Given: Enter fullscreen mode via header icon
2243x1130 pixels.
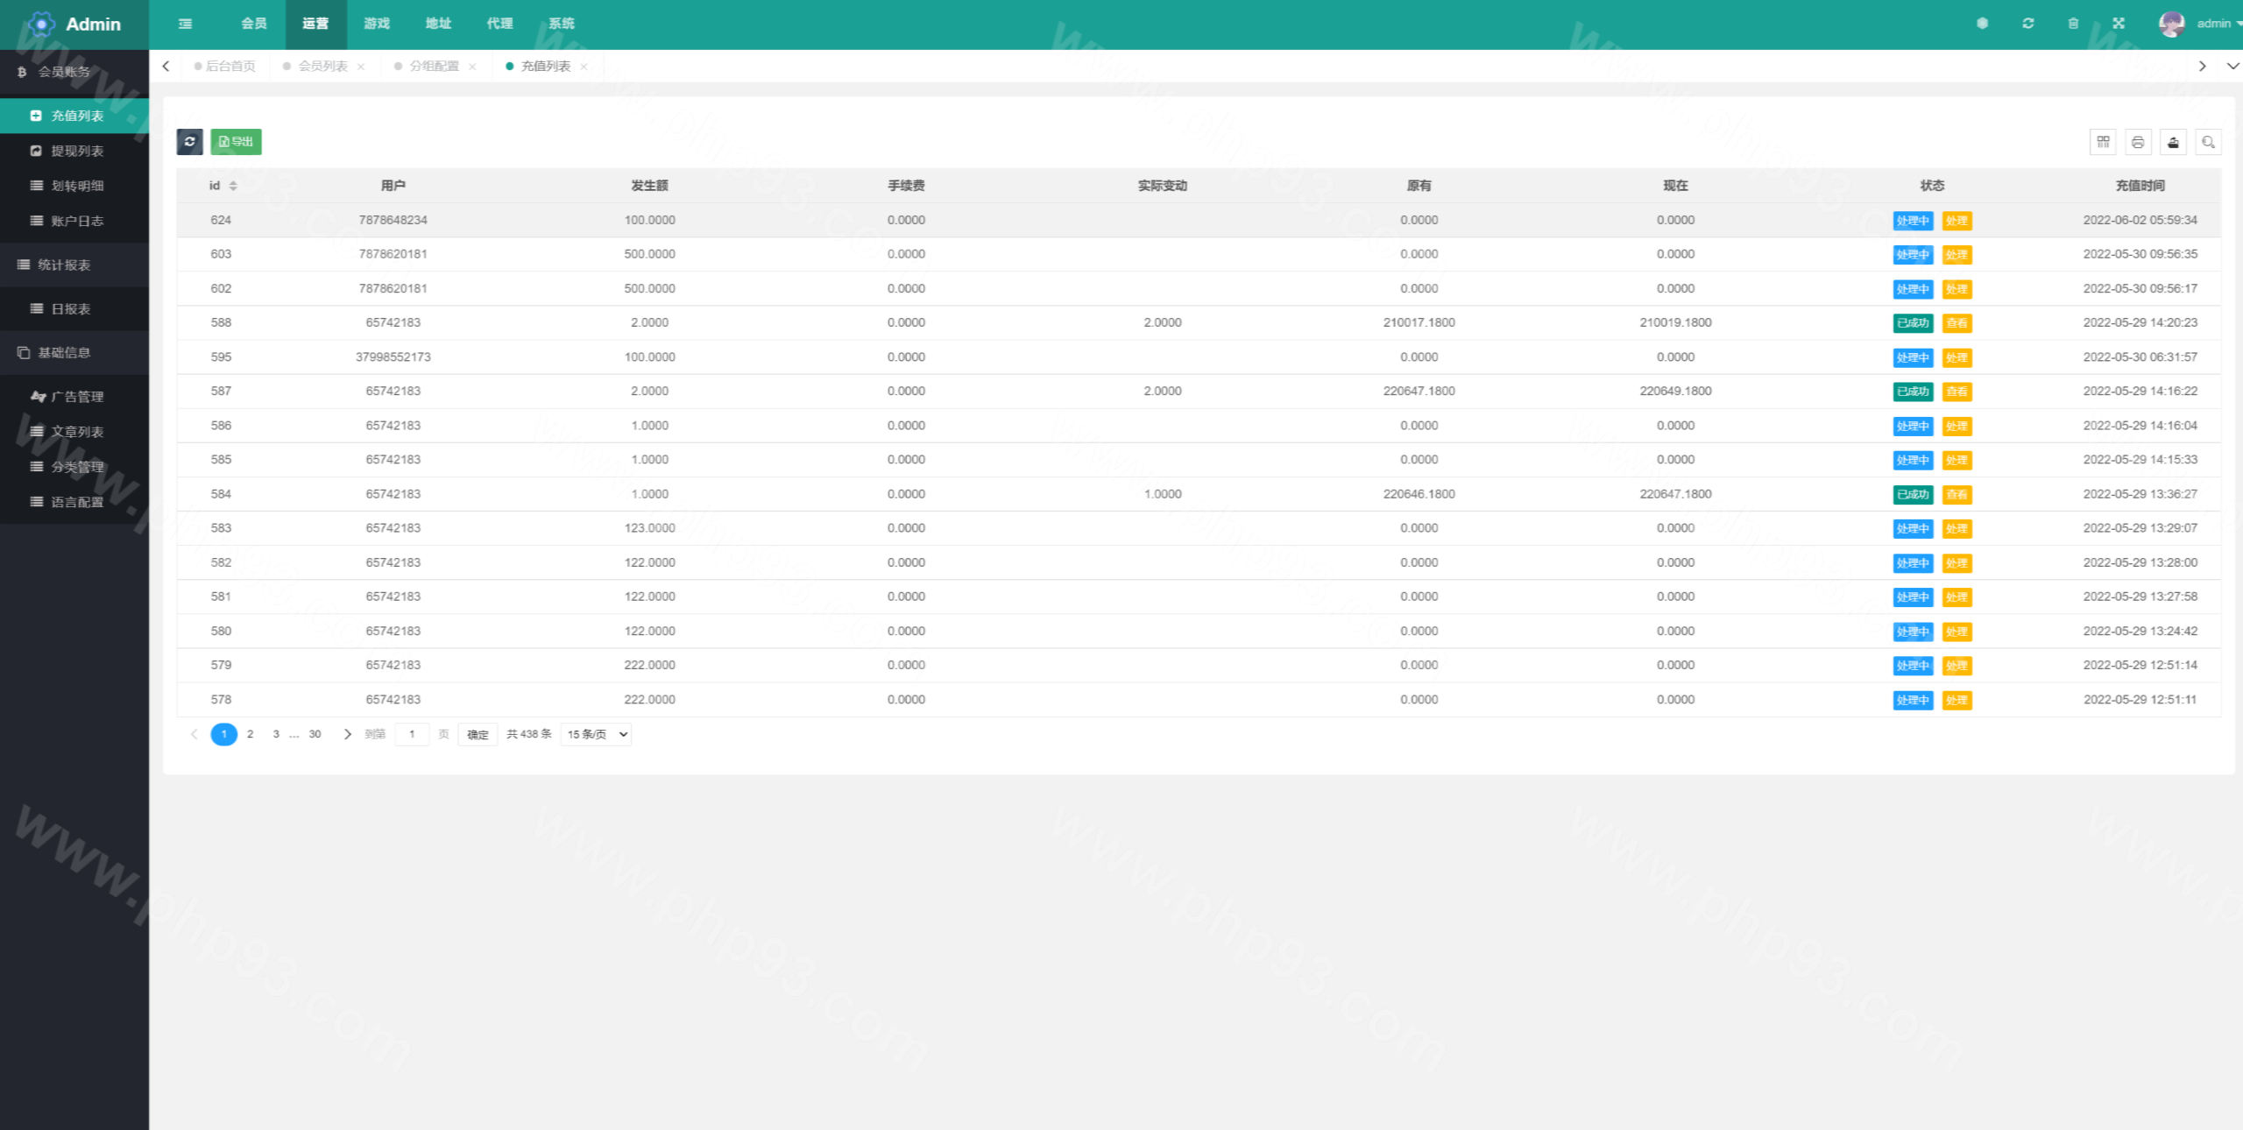Looking at the screenshot, I should [x=2119, y=24].
